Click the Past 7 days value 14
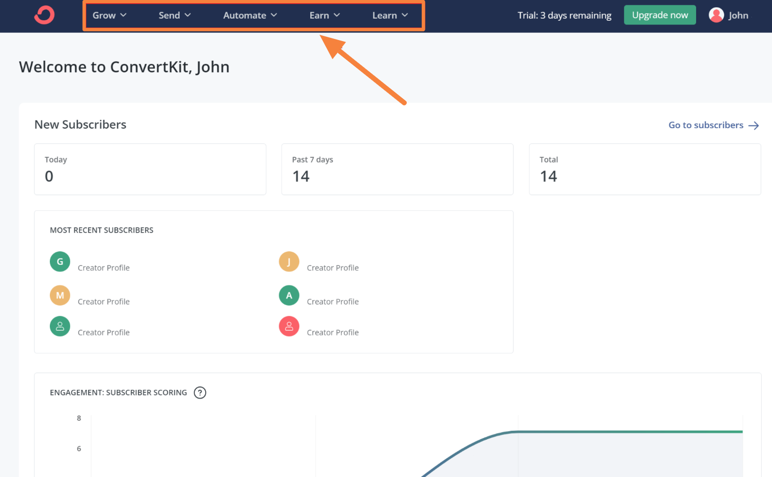The image size is (772, 477). (x=301, y=176)
